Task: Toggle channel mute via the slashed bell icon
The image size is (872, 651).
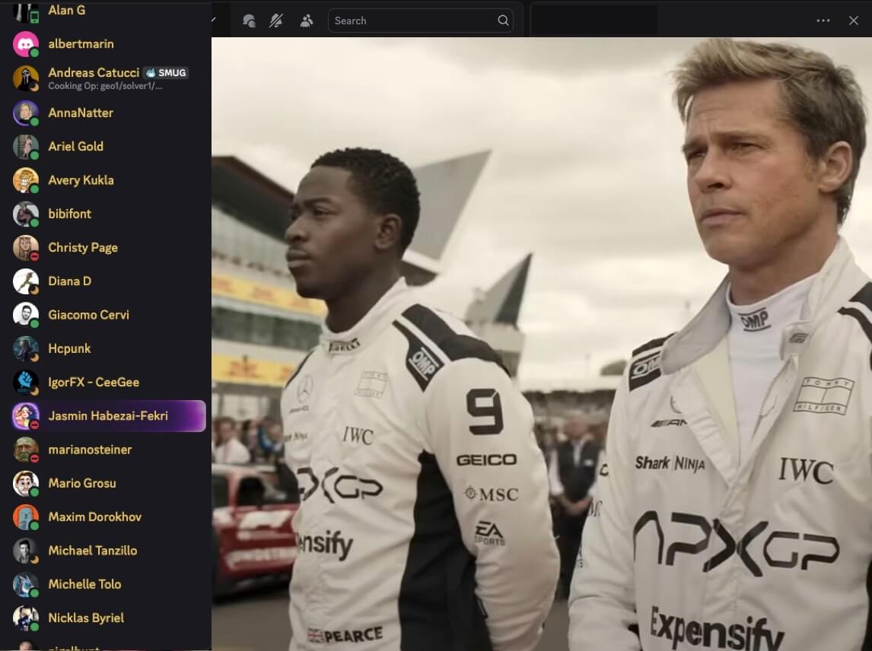Action: pyautogui.click(x=276, y=21)
